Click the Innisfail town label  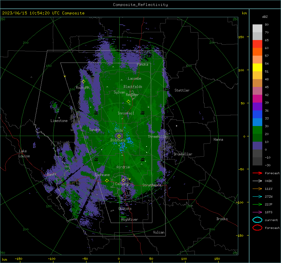click(x=126, y=113)
